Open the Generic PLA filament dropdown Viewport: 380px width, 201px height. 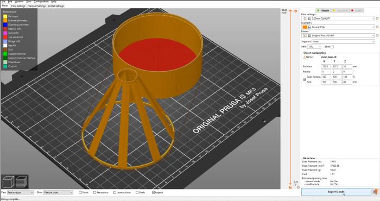click(x=338, y=27)
